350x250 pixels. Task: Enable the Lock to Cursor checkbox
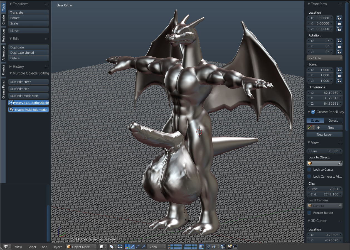click(309, 170)
